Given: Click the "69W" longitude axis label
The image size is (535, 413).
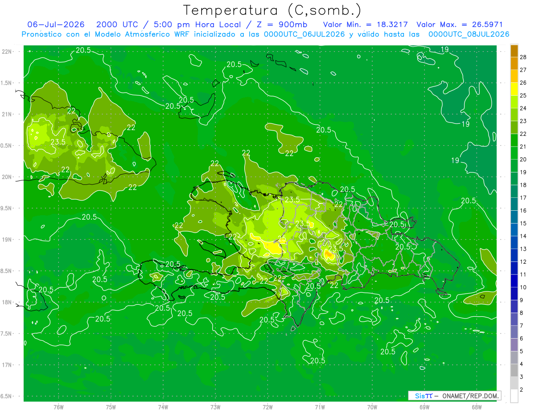Looking at the screenshot, I should pyautogui.click(x=424, y=407).
